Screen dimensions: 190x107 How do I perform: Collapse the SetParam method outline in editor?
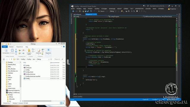point(76,39)
